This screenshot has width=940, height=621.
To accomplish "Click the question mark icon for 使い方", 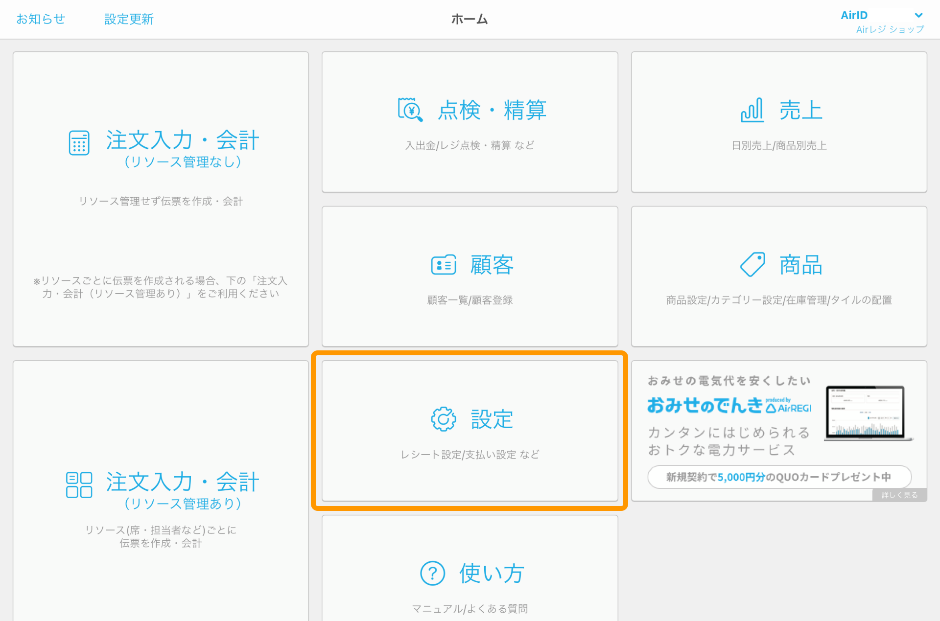I will point(433,573).
